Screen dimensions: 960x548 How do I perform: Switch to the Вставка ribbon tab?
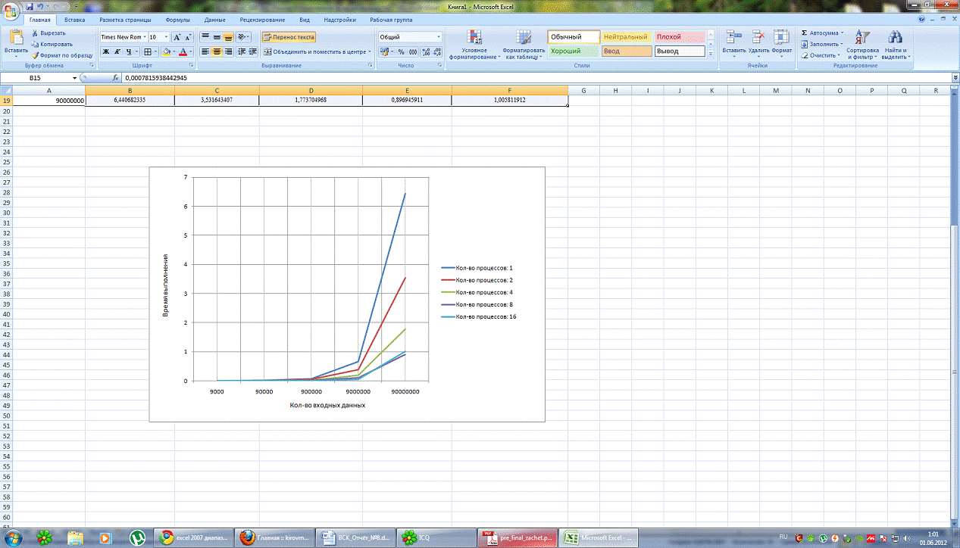click(x=74, y=20)
